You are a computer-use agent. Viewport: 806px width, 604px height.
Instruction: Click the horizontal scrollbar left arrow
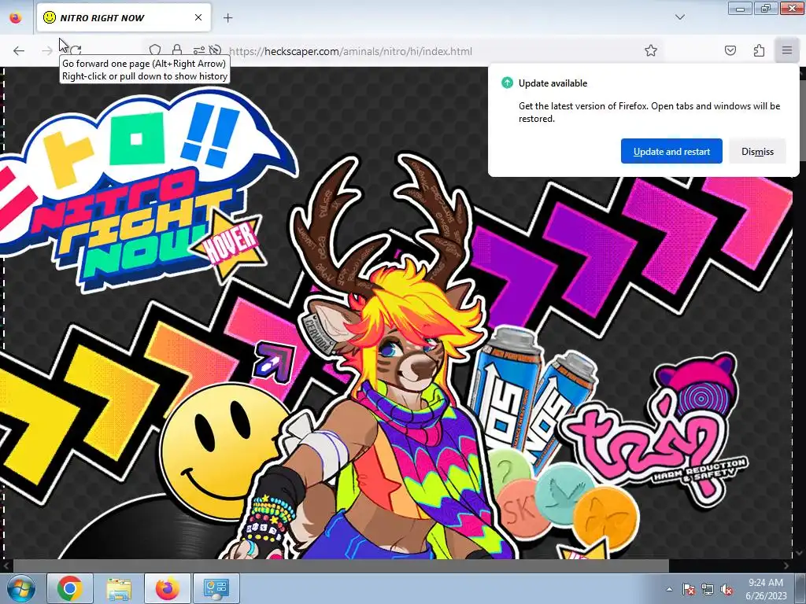click(6, 565)
